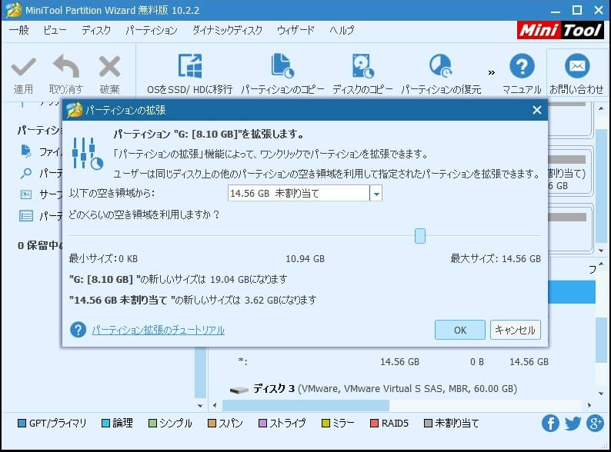
Task: Click the お問い合わせ envelope icon
Action: click(x=577, y=66)
